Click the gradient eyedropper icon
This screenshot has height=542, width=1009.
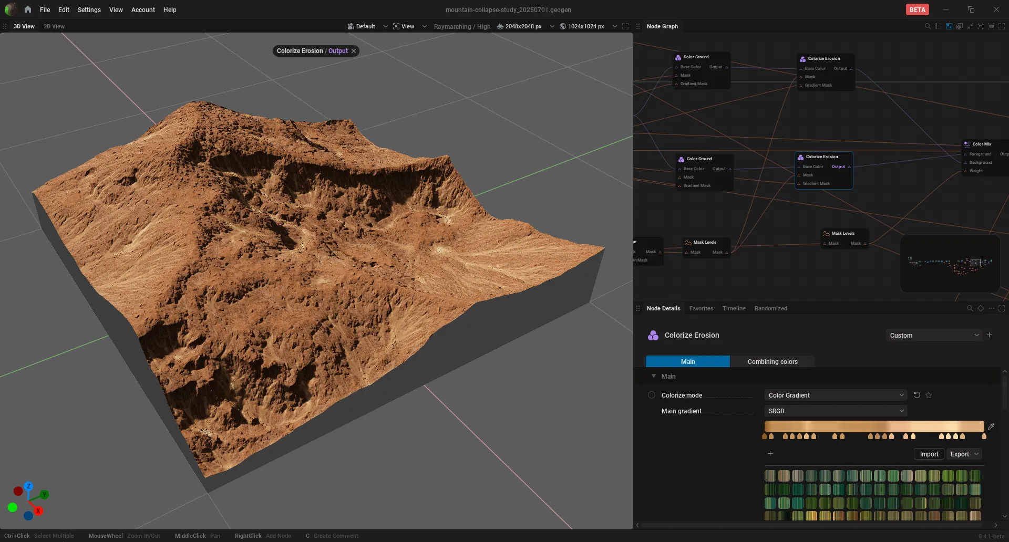coord(991,426)
